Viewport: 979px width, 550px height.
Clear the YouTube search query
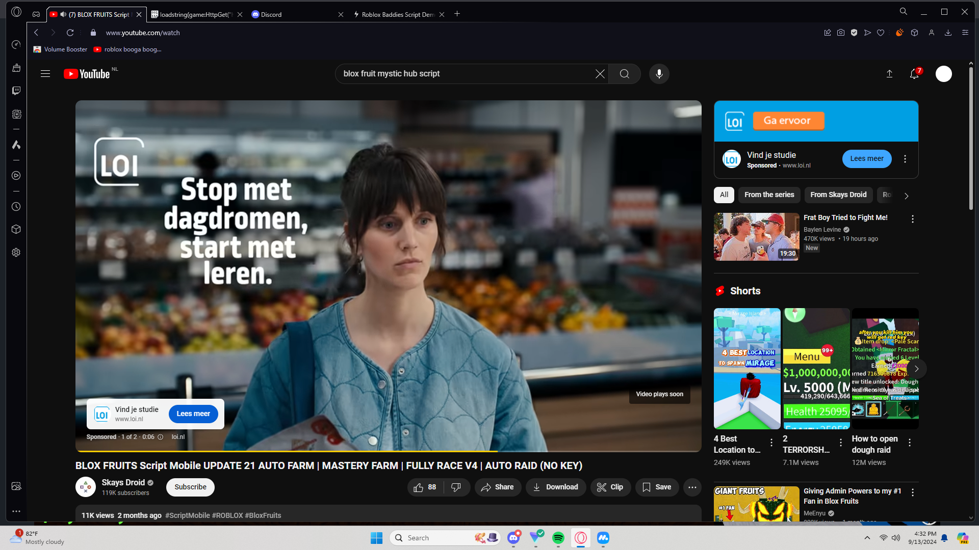[x=600, y=74]
